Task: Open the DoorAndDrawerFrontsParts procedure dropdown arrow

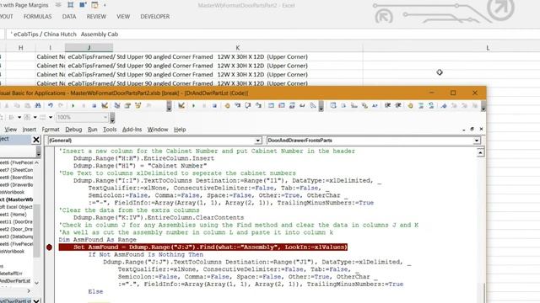Action: tap(477, 141)
